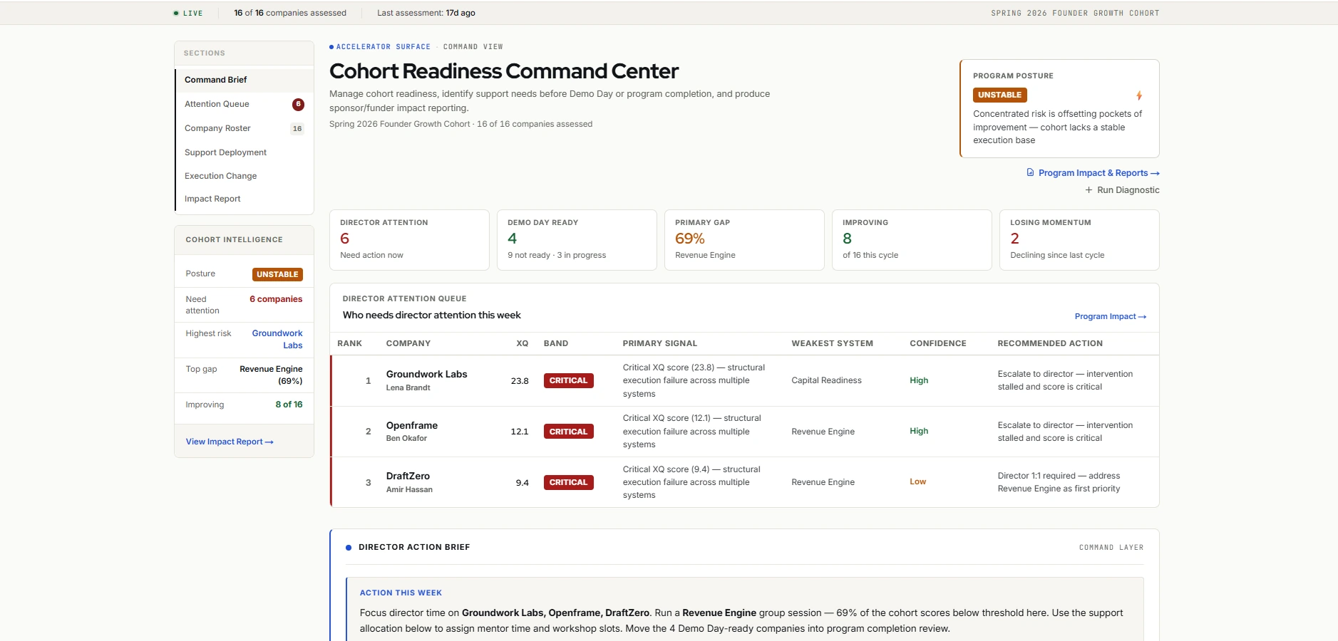Screen dimensions: 1338x641
Task: Run Diagnostic from the header
Action: (x=1122, y=190)
